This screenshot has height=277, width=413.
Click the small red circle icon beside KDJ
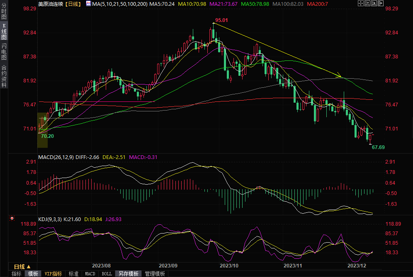pyautogui.click(x=12, y=218)
